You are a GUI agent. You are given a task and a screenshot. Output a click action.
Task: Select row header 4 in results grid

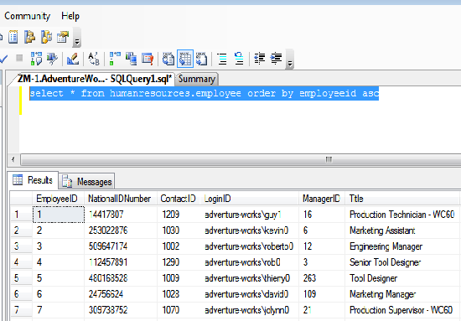tap(21, 262)
